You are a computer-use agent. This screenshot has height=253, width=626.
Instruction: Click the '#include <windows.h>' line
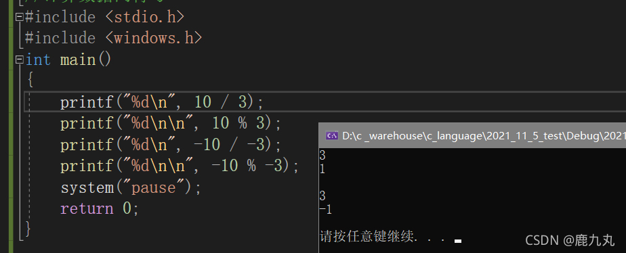[x=114, y=39]
